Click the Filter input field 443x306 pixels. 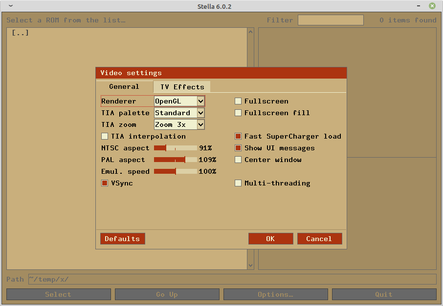[x=331, y=20]
